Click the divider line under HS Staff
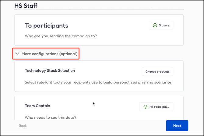The width and height of the screenshot is (204, 136). click(99, 9)
